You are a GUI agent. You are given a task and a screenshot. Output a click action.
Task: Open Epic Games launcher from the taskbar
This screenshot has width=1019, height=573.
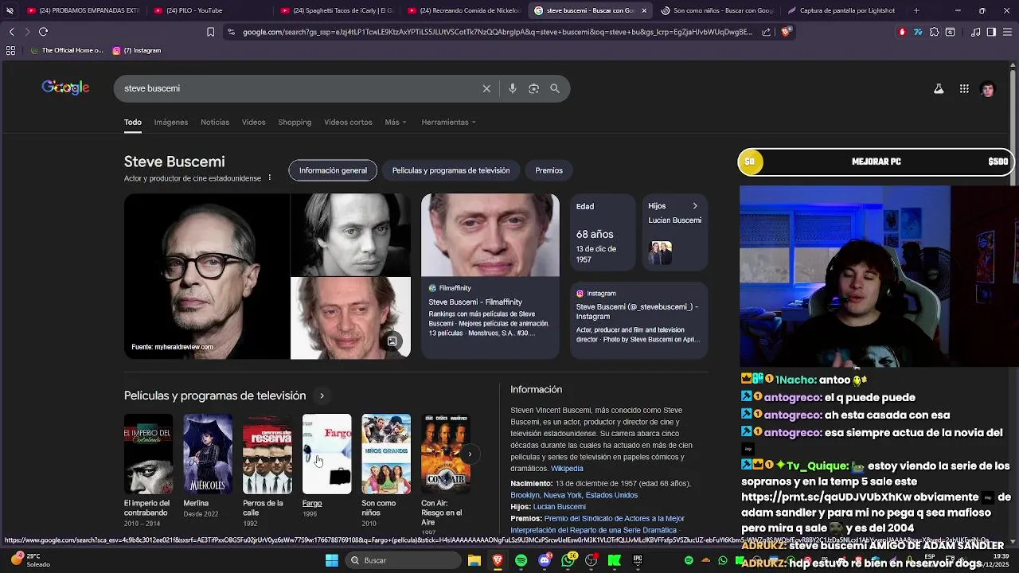pos(638,560)
